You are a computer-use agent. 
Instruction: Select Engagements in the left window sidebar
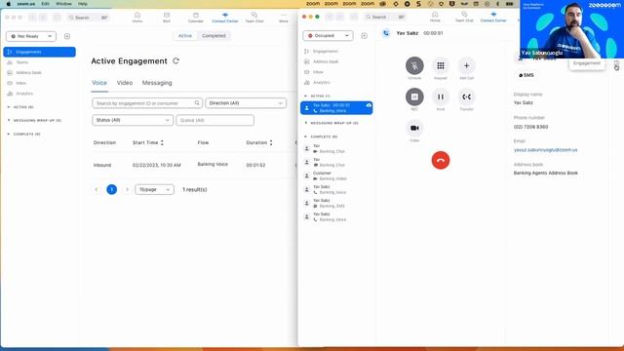point(39,52)
